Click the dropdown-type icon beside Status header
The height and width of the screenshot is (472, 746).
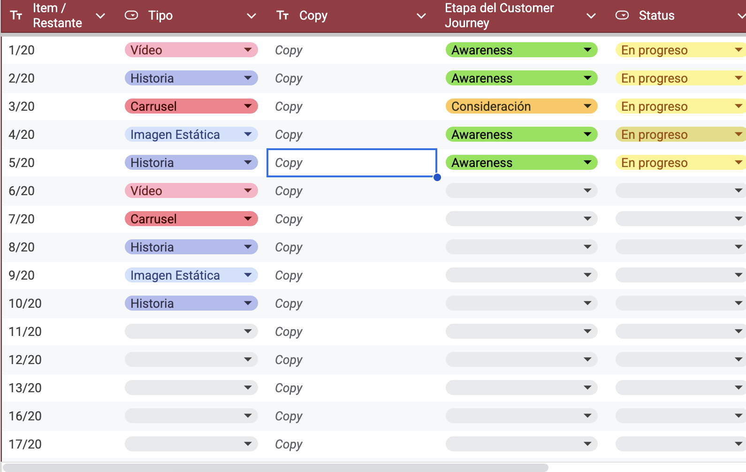[622, 15]
